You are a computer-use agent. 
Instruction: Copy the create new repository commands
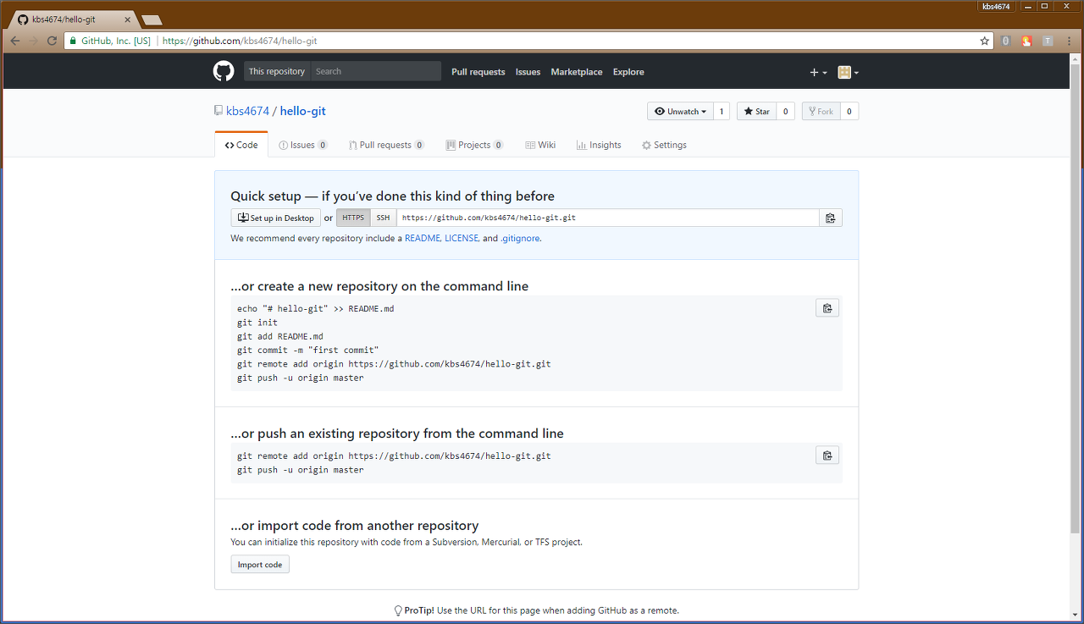[827, 308]
